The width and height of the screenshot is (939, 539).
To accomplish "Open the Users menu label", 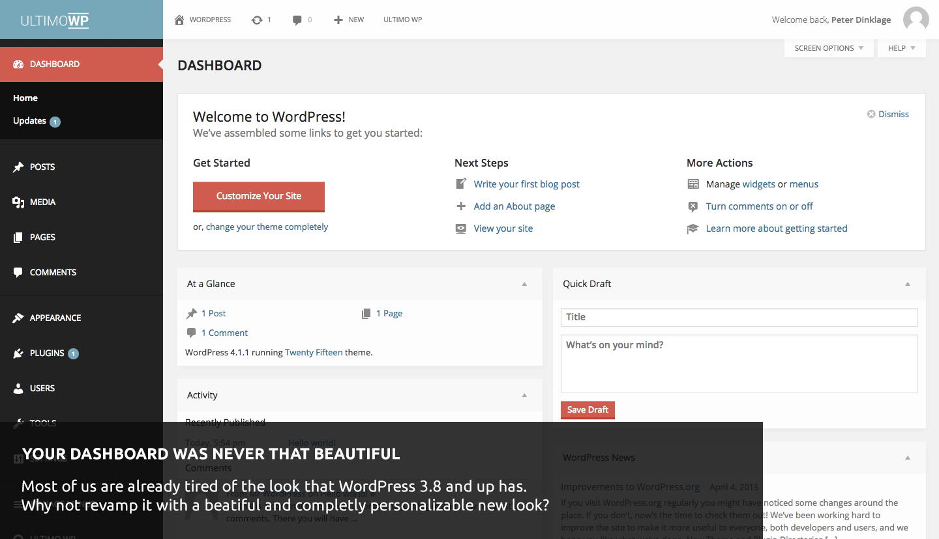I will coord(42,389).
